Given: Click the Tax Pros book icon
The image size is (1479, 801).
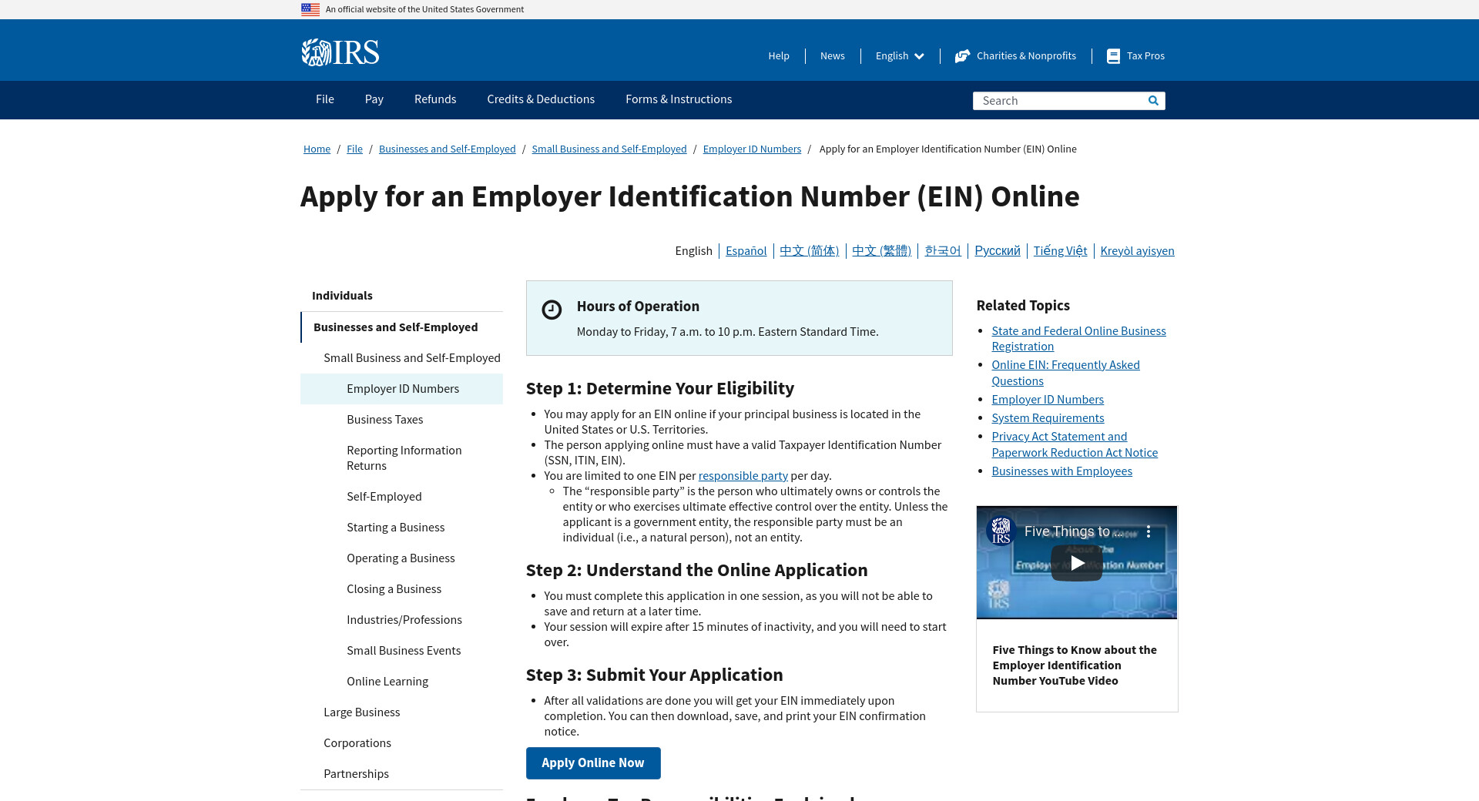Looking at the screenshot, I should pos(1113,56).
